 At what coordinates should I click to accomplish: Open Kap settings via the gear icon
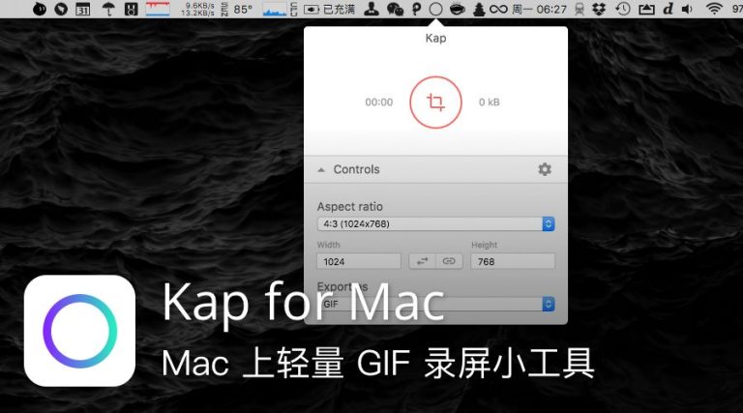coord(545,169)
